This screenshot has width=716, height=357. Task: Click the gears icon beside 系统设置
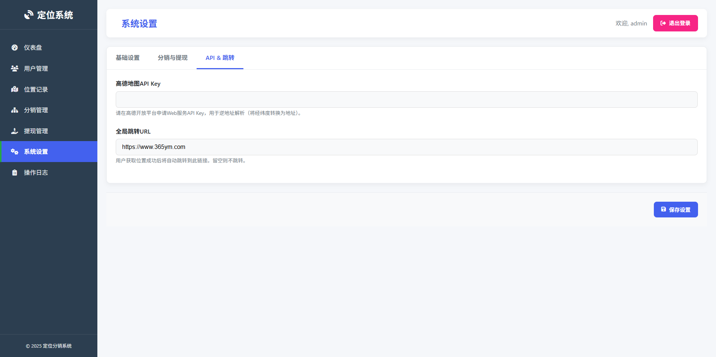(15, 152)
